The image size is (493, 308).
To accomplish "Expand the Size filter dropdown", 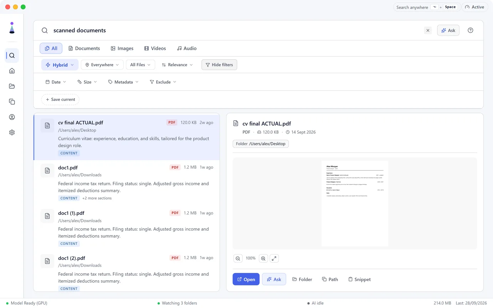I will [87, 82].
